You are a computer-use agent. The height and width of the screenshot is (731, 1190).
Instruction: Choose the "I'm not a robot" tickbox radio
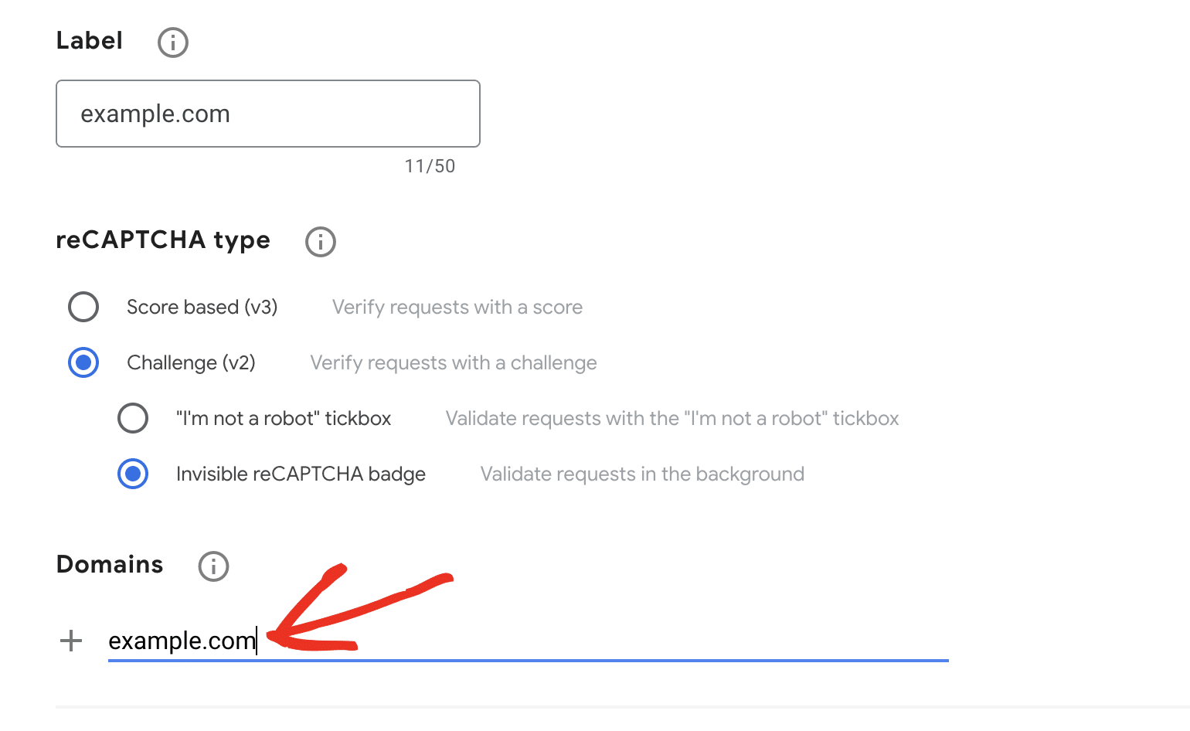click(x=133, y=418)
